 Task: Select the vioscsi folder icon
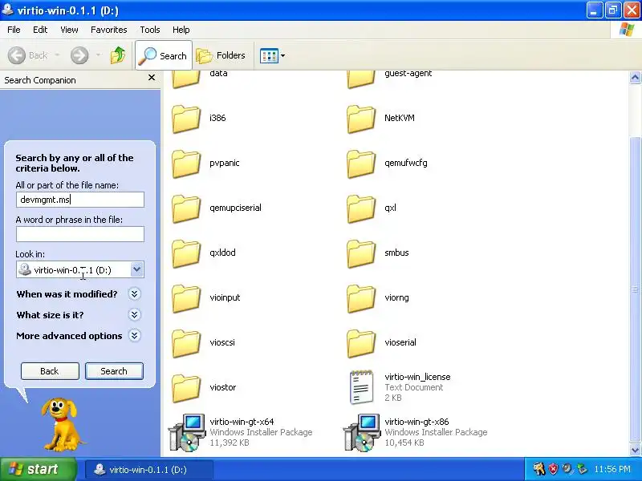tap(186, 344)
